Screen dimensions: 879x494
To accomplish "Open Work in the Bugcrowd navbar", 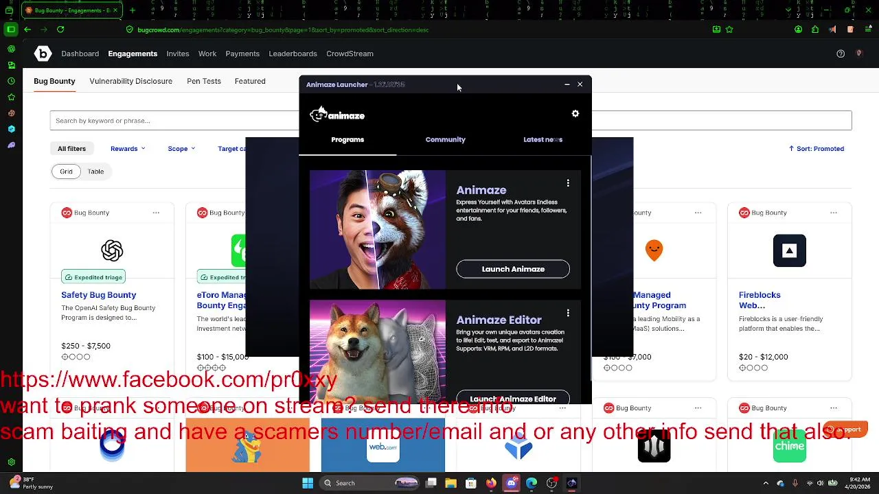I will [207, 54].
